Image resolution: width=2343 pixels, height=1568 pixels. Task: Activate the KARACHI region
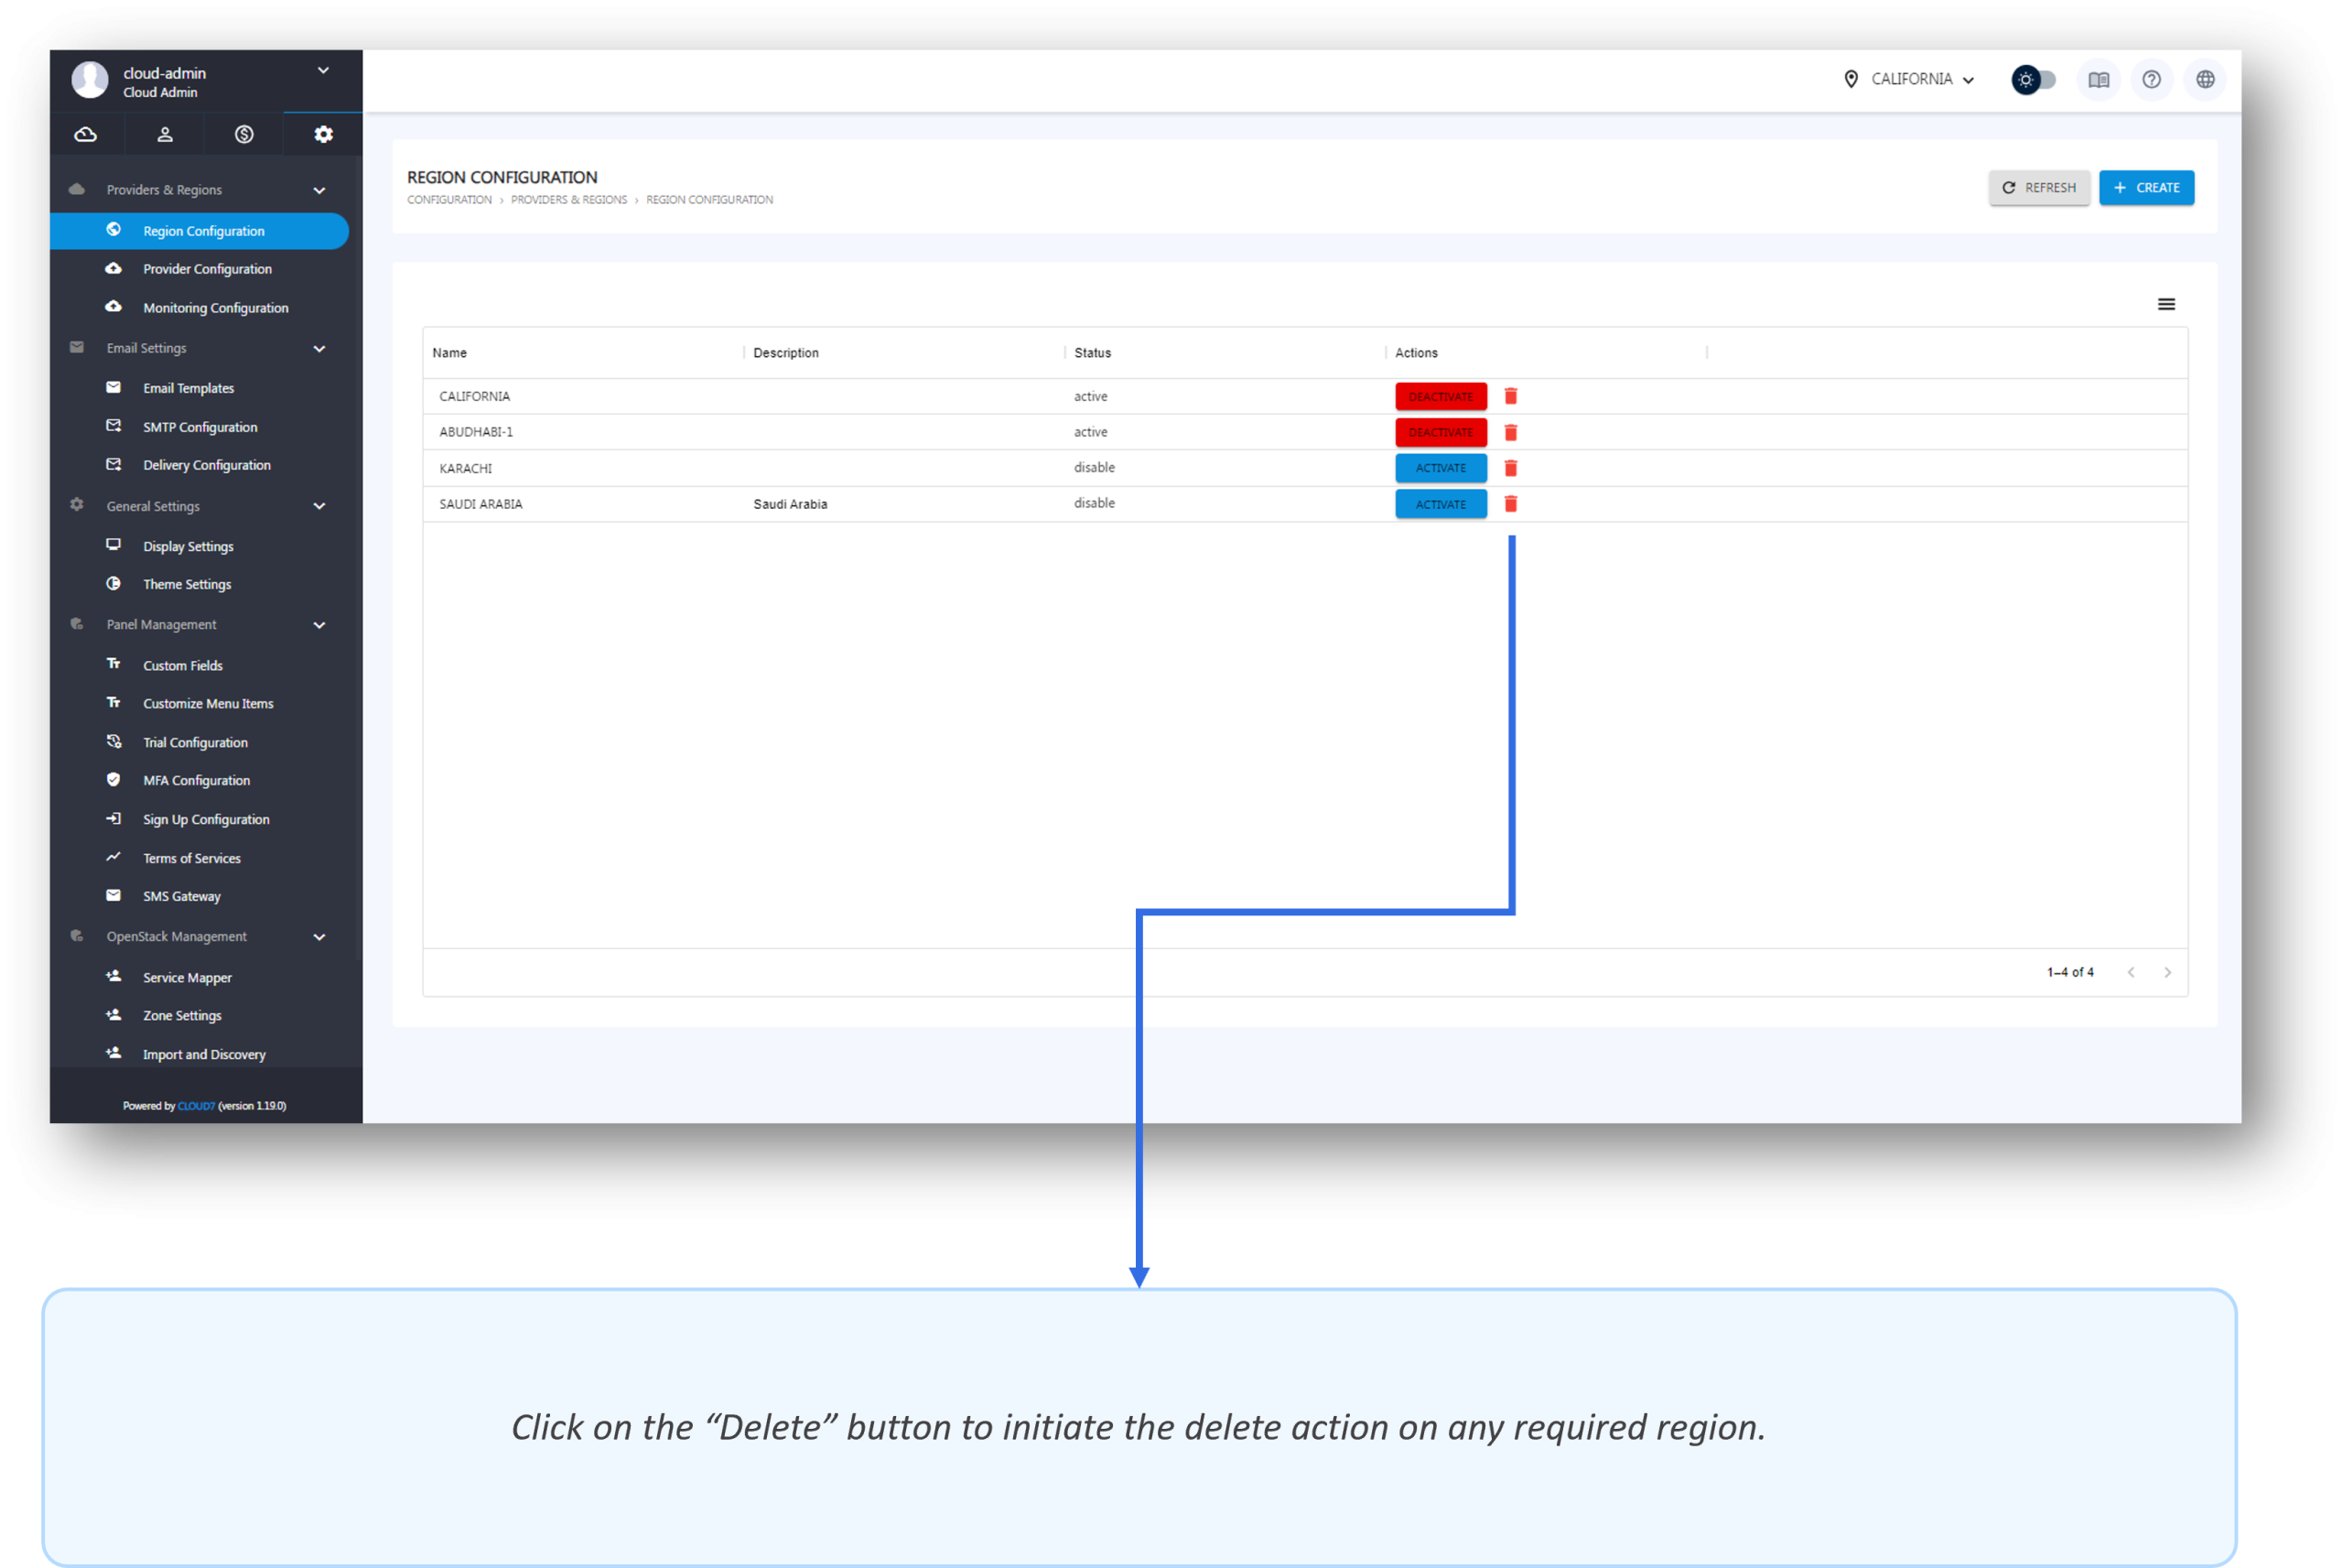pos(1441,468)
